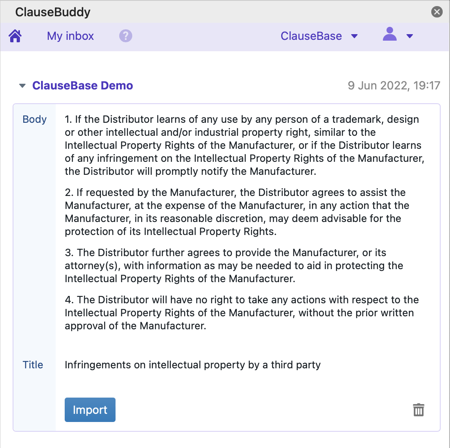Click the user account profile icon
This screenshot has height=448, width=450.
(x=390, y=35)
